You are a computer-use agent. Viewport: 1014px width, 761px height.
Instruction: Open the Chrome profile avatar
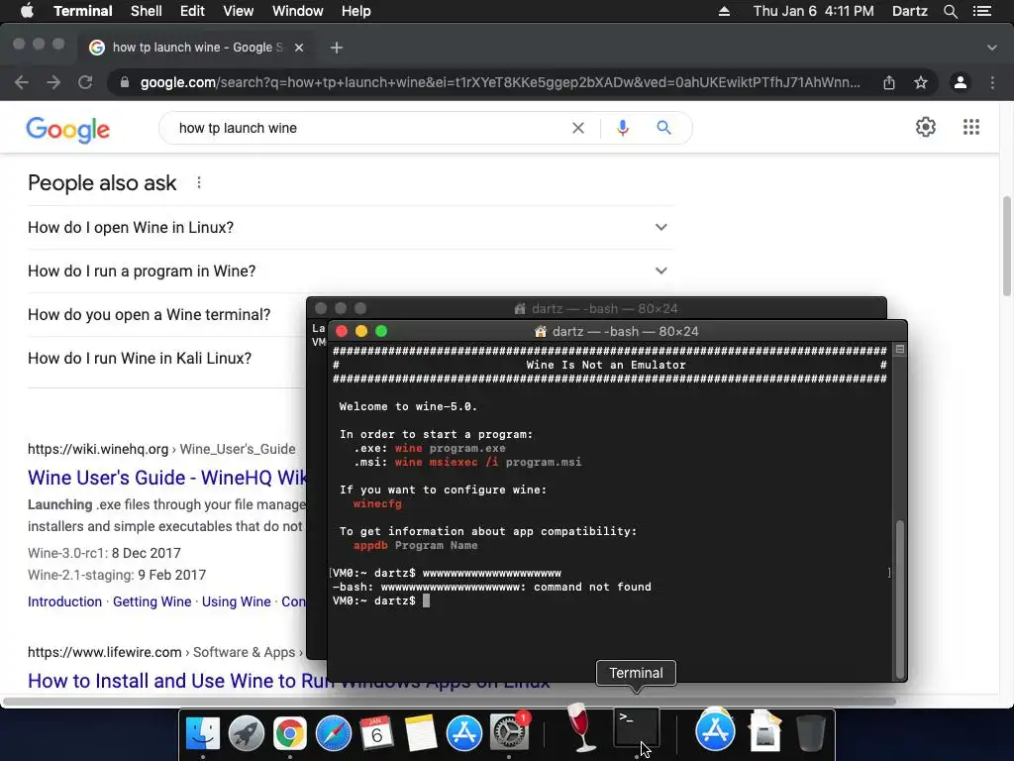(961, 82)
